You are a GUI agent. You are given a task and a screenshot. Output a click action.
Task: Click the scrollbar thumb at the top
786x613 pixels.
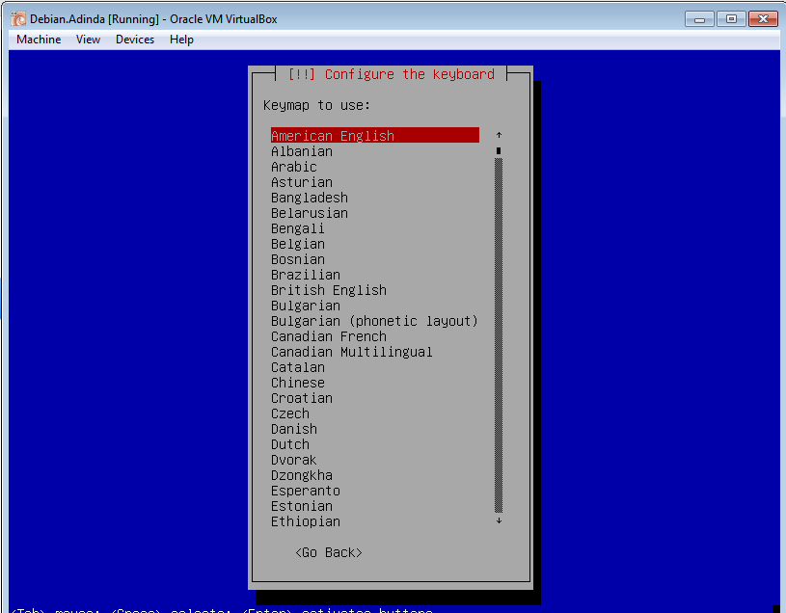coord(499,150)
